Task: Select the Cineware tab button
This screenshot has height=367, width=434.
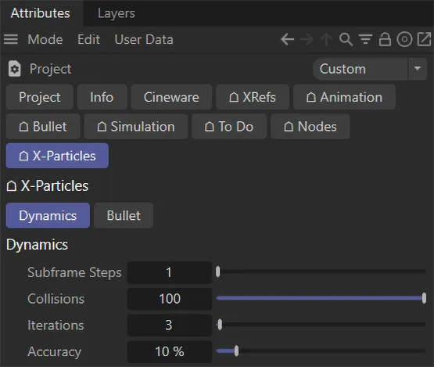Action: (171, 97)
